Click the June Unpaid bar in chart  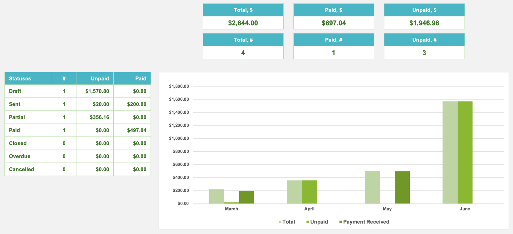click(x=465, y=152)
